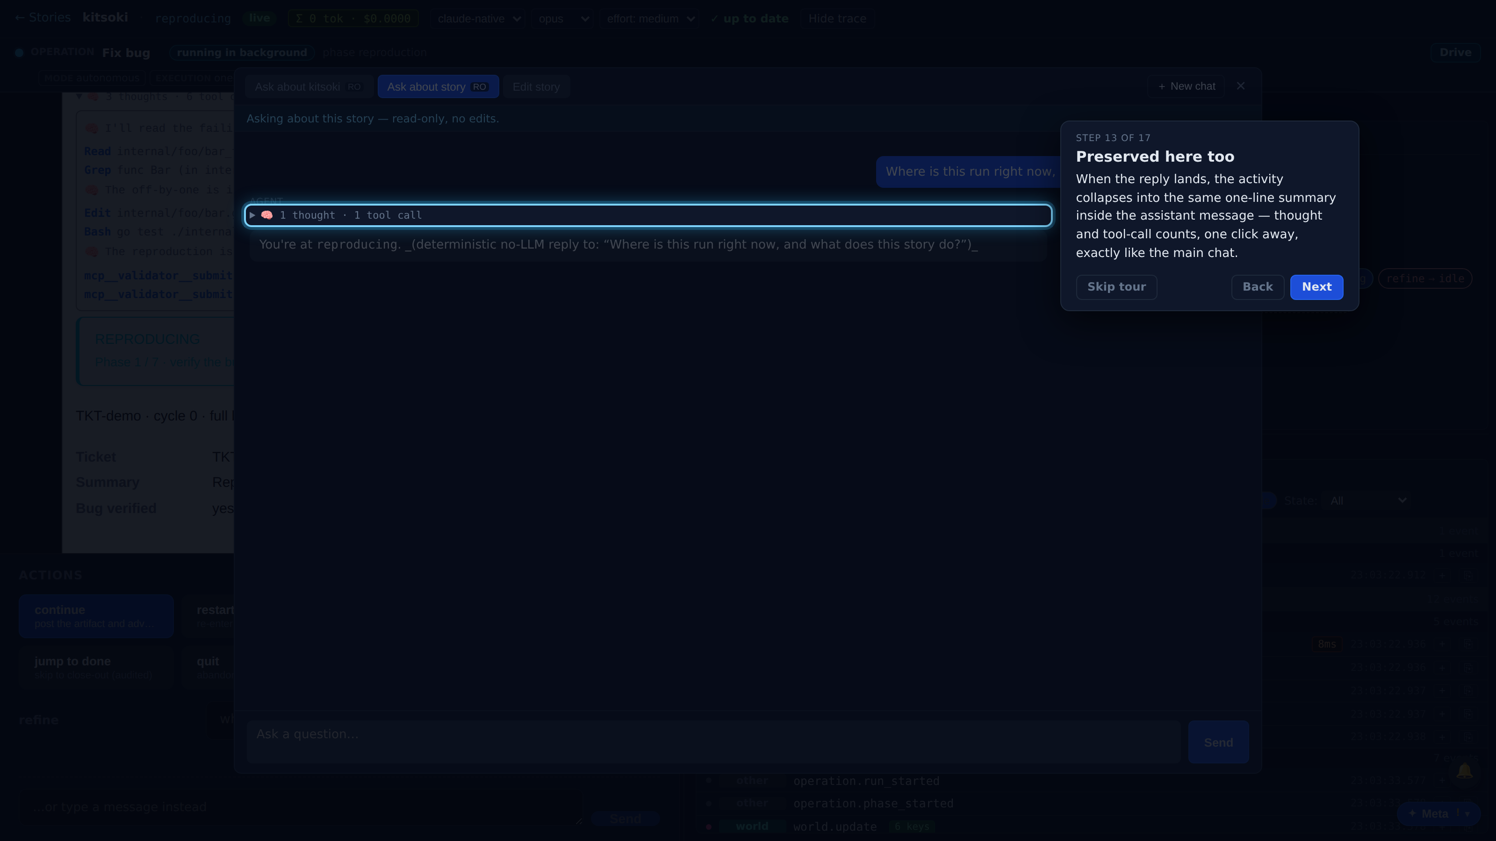1496x841 pixels.
Task: Click the 'running in background' badge
Action: 242,52
